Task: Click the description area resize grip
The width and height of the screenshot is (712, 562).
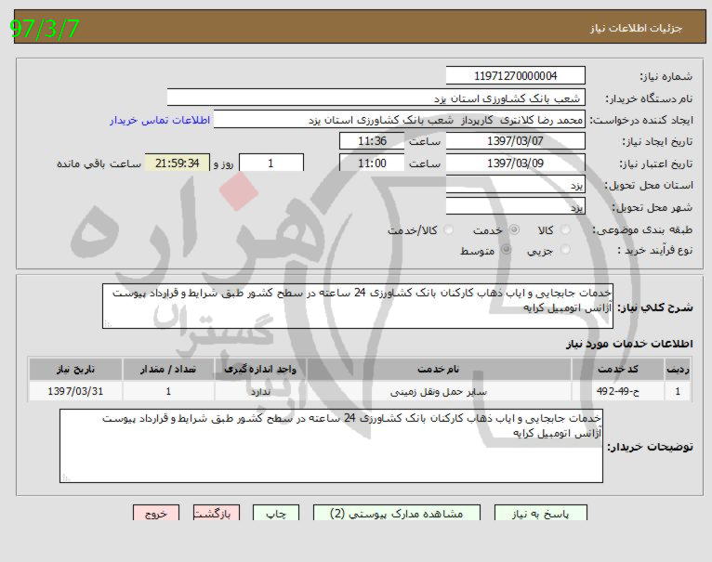Action: pyautogui.click(x=108, y=323)
